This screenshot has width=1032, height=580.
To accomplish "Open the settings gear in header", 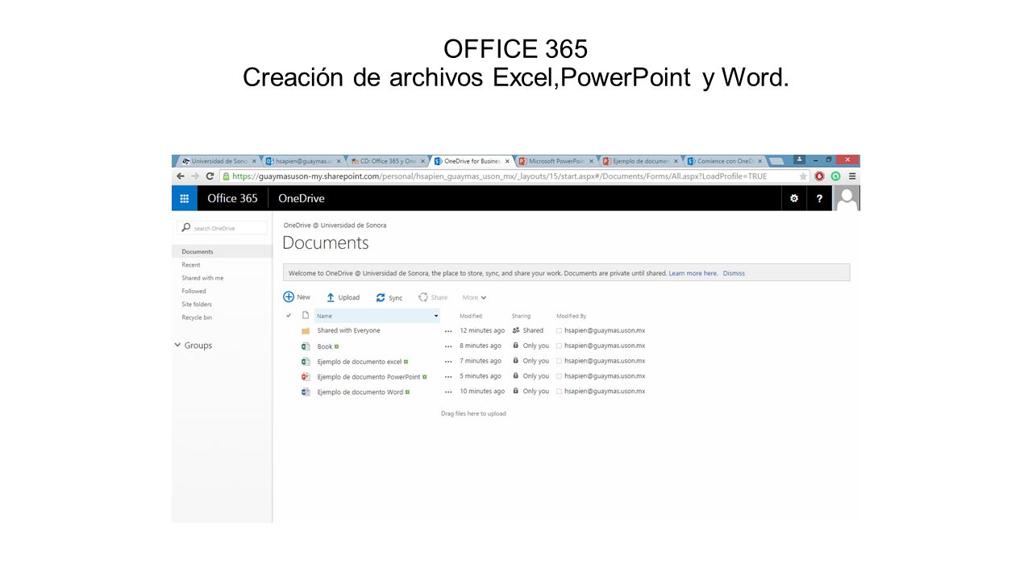I will click(x=794, y=198).
